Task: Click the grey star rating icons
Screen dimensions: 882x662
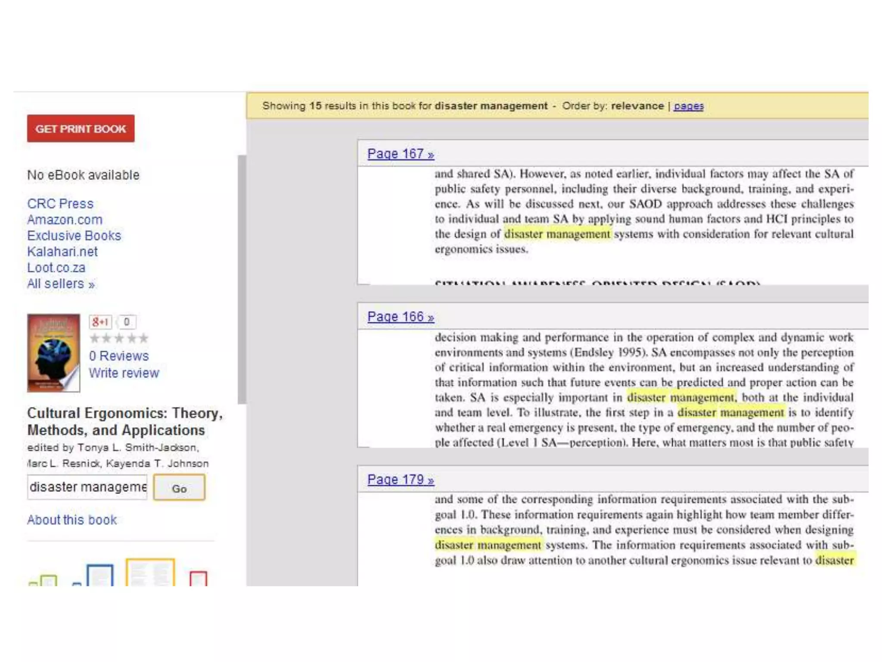Action: 119,338
